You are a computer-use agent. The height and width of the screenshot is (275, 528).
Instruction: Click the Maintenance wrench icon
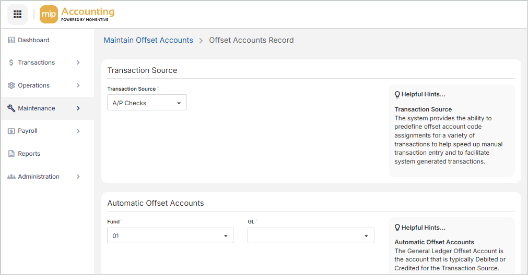[x=11, y=108]
